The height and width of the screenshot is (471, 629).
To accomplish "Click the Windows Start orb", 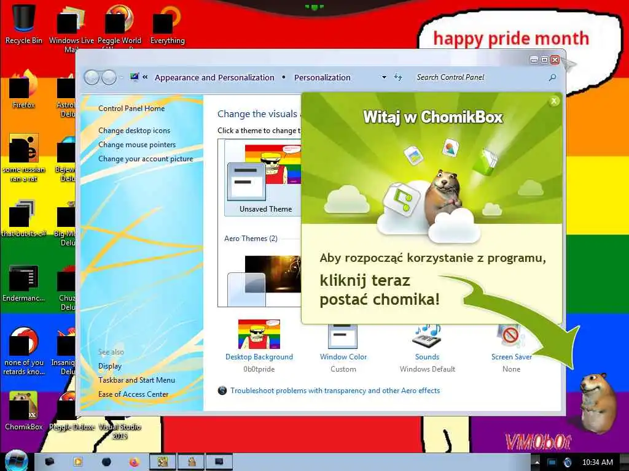I will [x=16, y=461].
